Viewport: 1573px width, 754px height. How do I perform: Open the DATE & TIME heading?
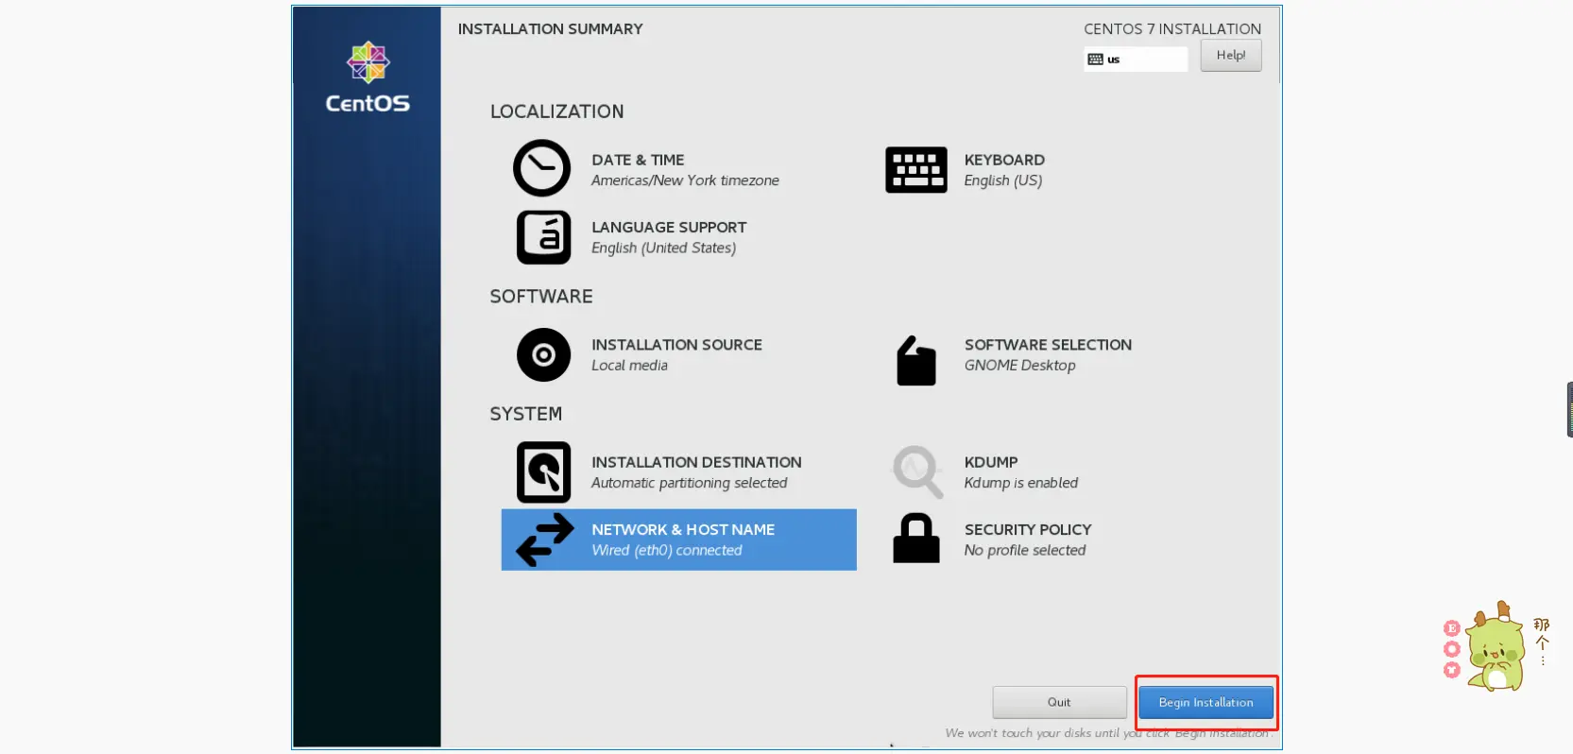pos(638,160)
